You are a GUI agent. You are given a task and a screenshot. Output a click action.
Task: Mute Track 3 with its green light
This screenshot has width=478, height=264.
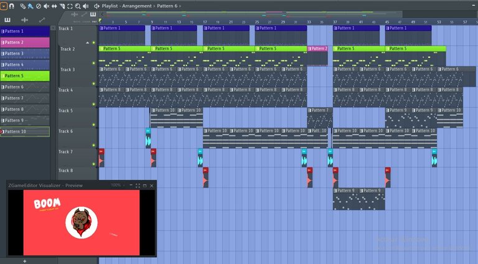point(93,83)
